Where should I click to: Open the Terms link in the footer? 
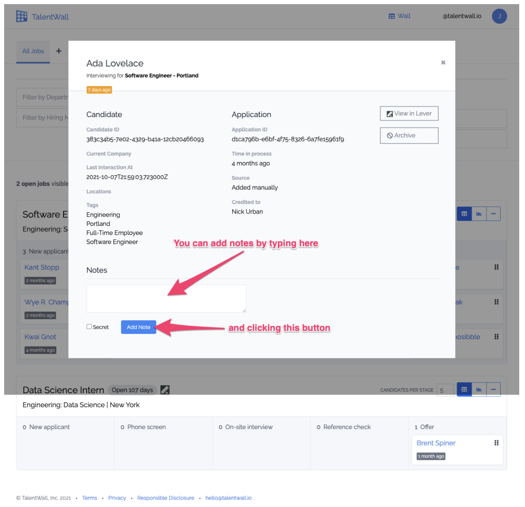[x=90, y=498]
